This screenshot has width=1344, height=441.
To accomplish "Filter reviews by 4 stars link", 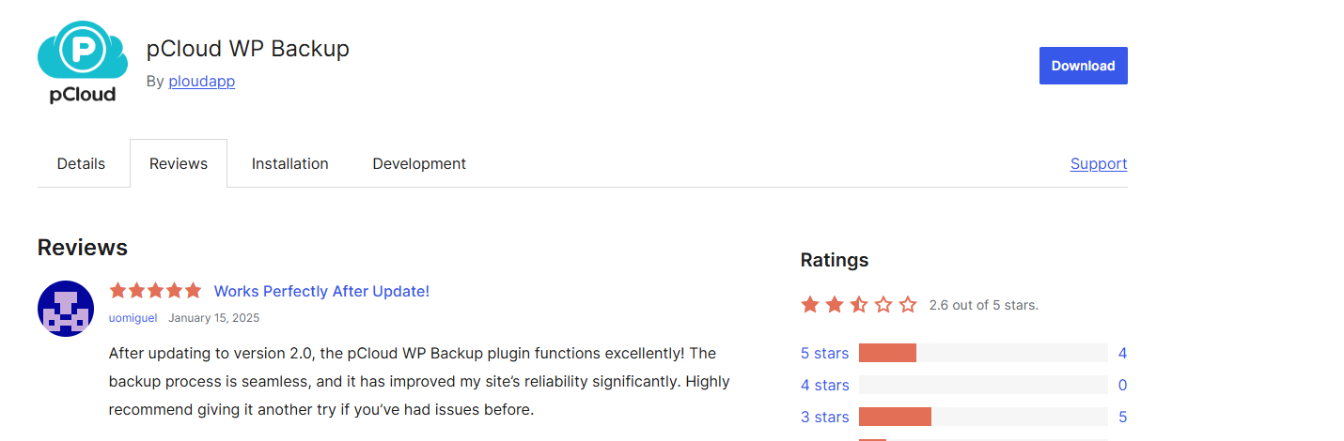I will point(824,385).
